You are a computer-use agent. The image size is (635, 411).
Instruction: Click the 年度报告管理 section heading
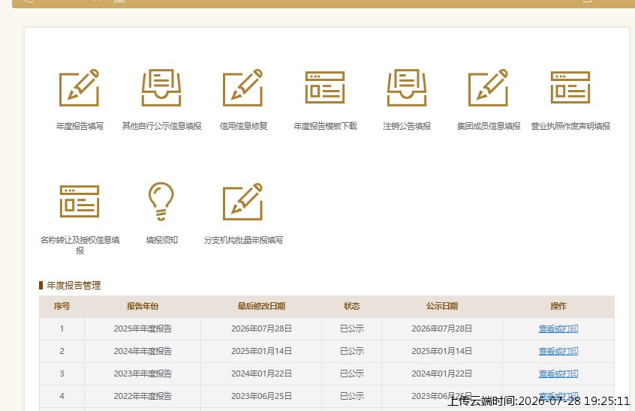click(74, 286)
